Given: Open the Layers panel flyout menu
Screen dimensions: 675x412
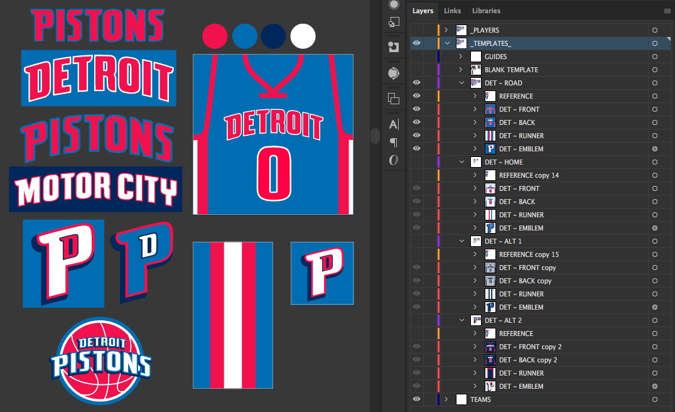Looking at the screenshot, I should click(667, 11).
